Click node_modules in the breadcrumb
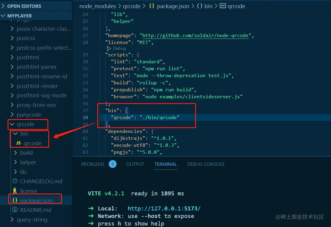The height and width of the screenshot is (227, 331). pyautogui.click(x=98, y=6)
